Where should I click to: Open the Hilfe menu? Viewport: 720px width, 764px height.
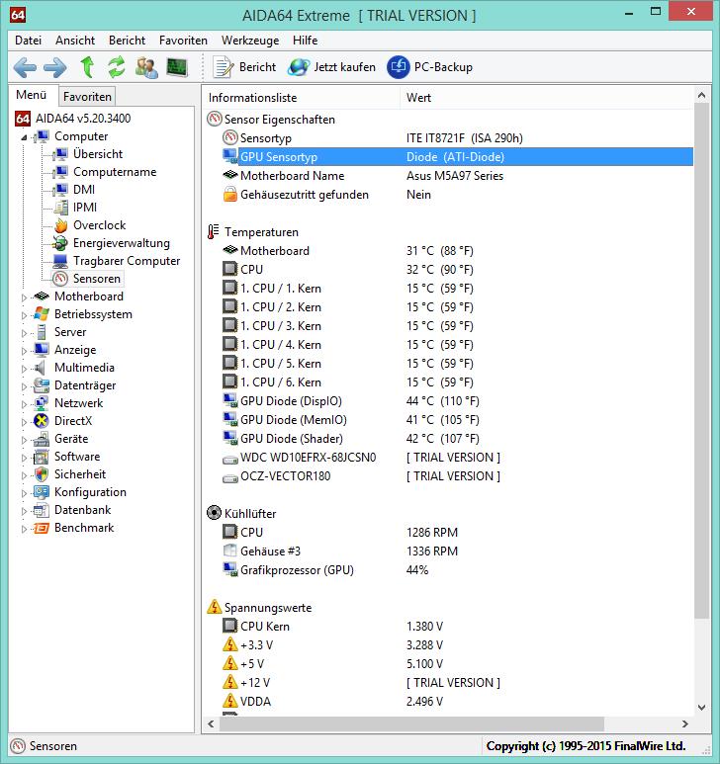306,41
